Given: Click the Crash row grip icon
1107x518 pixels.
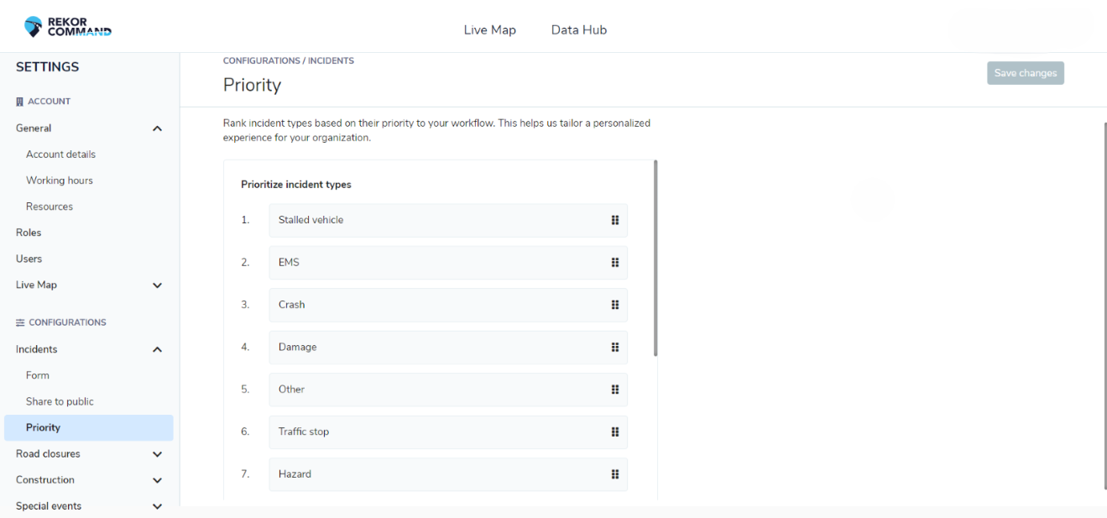Looking at the screenshot, I should click(x=615, y=305).
